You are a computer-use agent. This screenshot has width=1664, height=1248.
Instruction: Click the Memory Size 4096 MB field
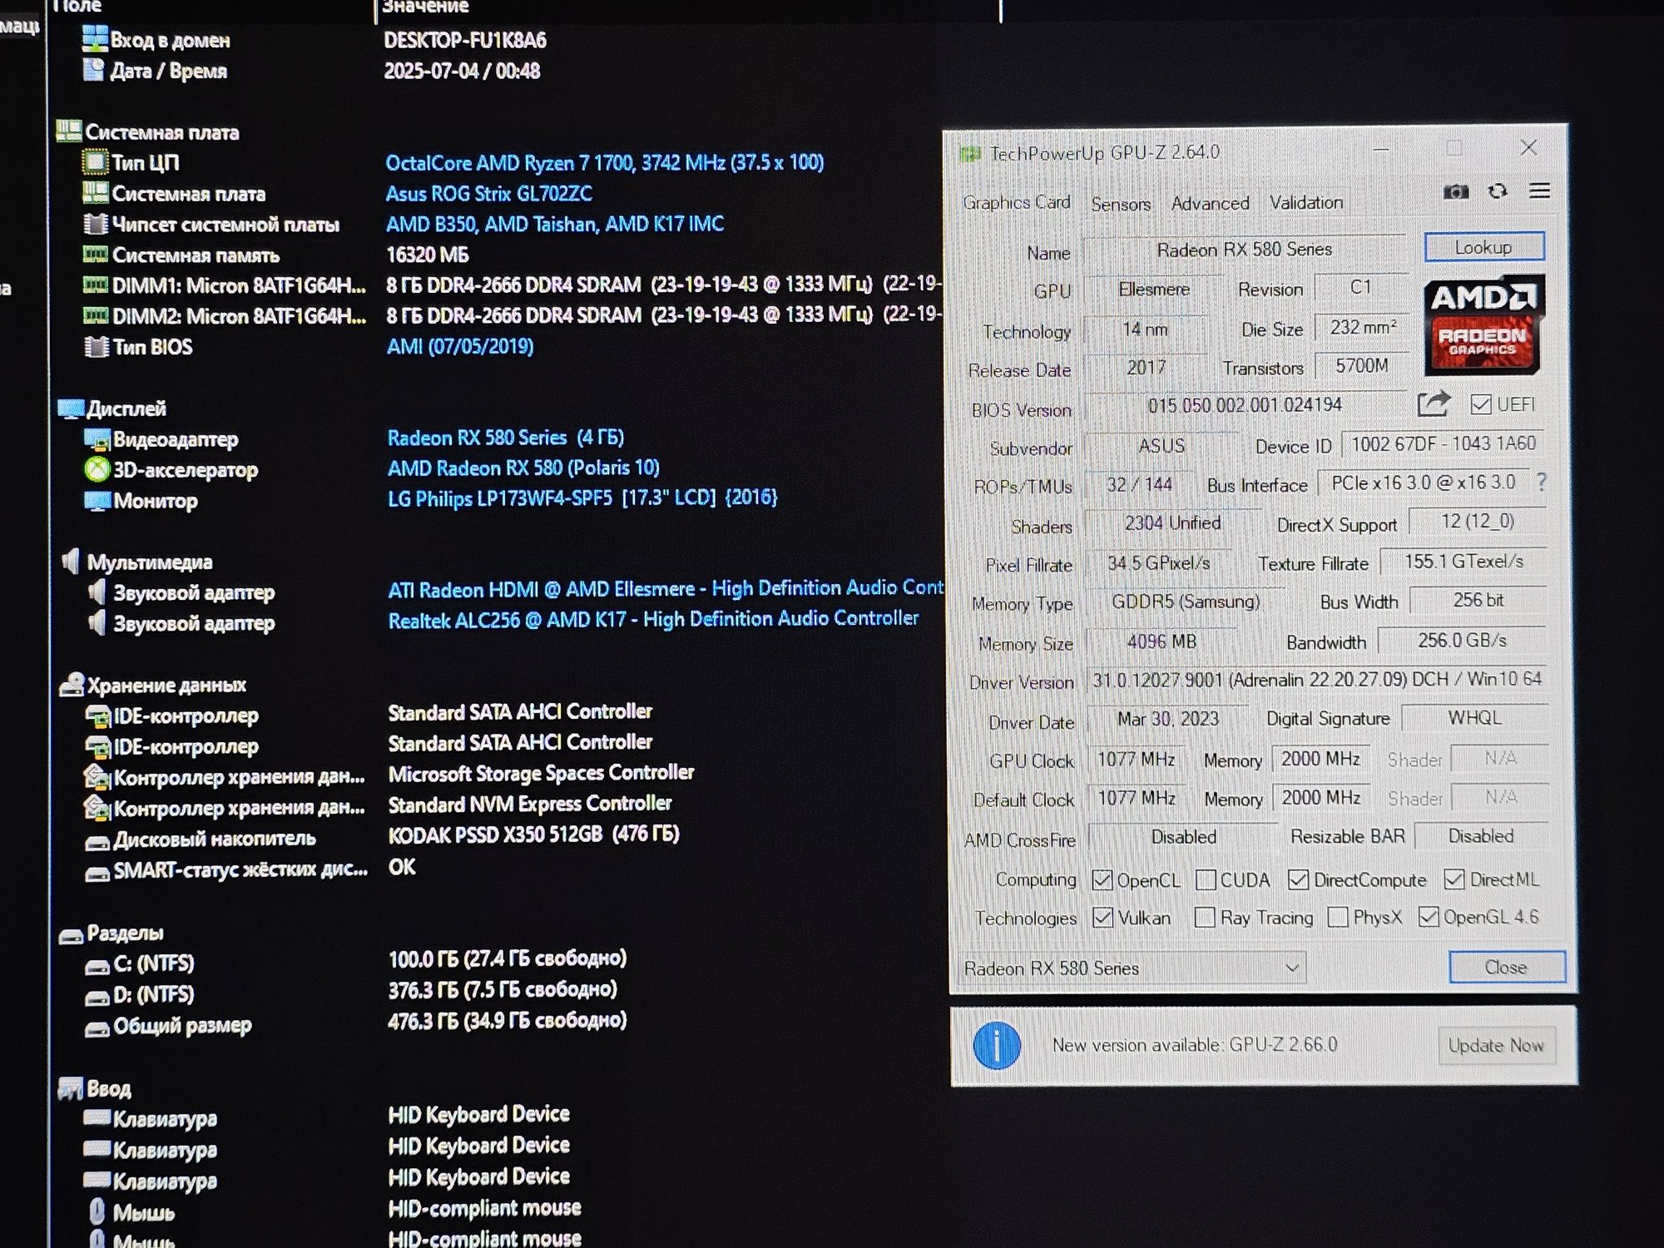[1161, 641]
